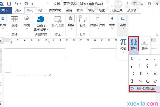This screenshot has height=107, width=160.
Task: Switch to the 页面布局 tab
Action: click(55, 10)
